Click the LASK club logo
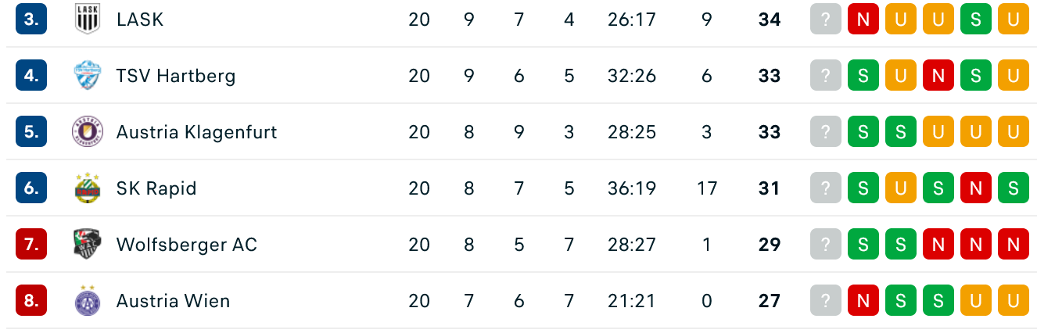 (87, 19)
